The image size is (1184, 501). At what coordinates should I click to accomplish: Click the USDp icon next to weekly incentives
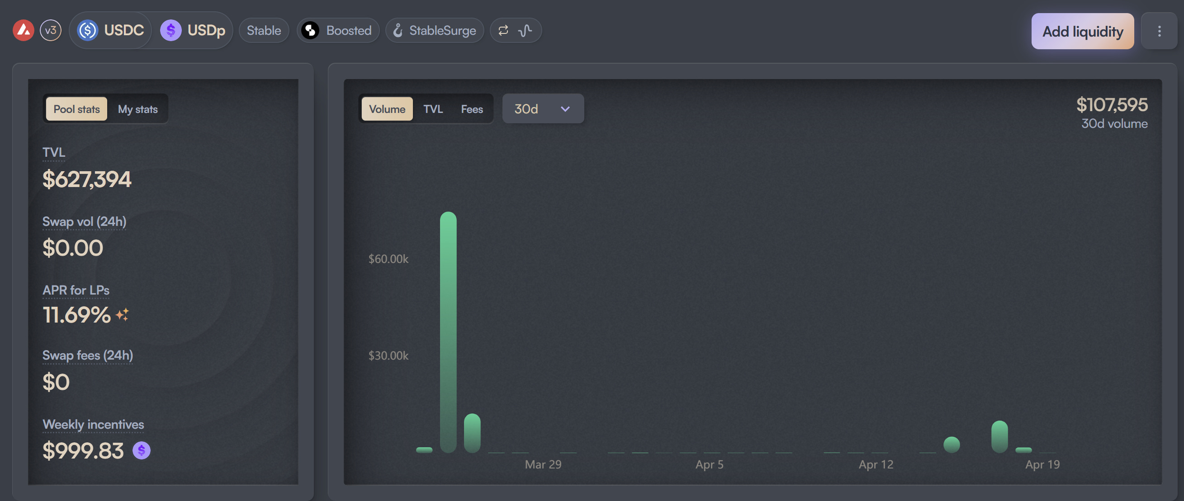[x=142, y=450]
